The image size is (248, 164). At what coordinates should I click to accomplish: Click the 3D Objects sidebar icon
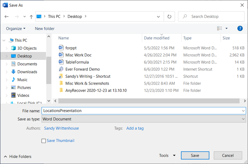click(13, 48)
